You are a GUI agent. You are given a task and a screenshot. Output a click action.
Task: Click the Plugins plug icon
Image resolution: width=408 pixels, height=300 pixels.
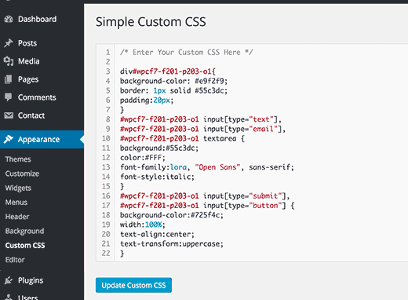tap(9, 280)
